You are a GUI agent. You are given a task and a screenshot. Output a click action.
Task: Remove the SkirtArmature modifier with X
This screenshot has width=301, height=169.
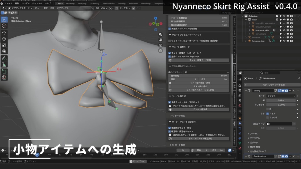point(294,156)
